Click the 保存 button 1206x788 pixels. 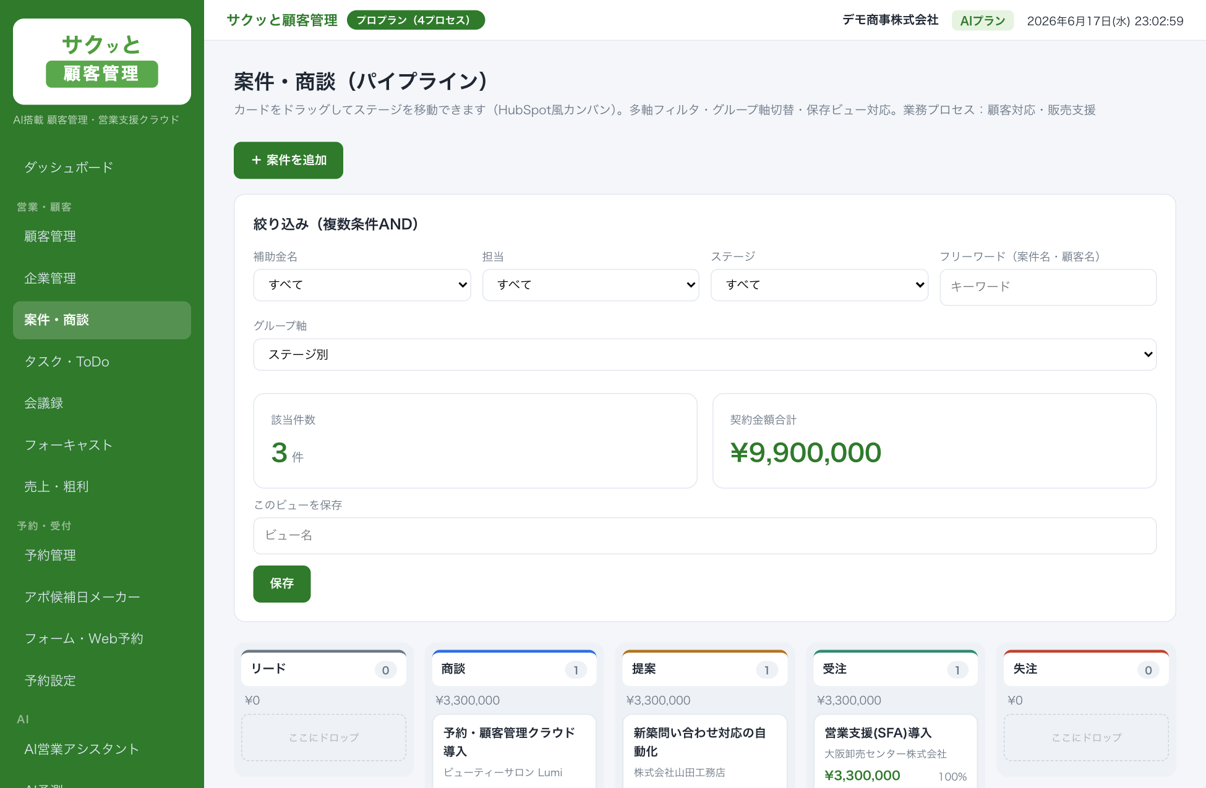[282, 584]
